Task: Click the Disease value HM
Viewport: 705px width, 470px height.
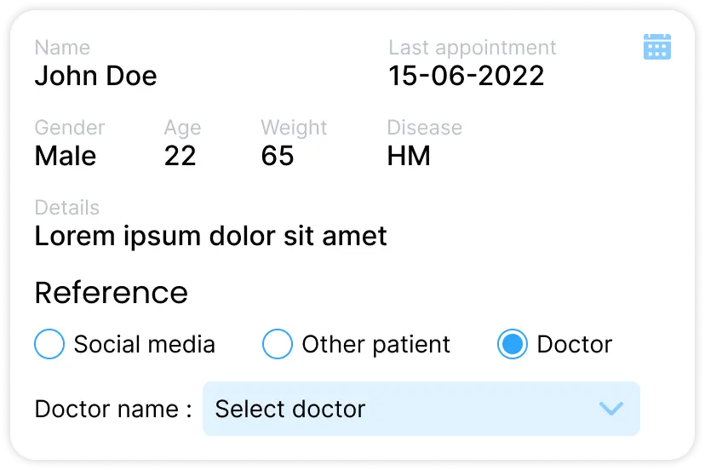Action: click(x=409, y=157)
